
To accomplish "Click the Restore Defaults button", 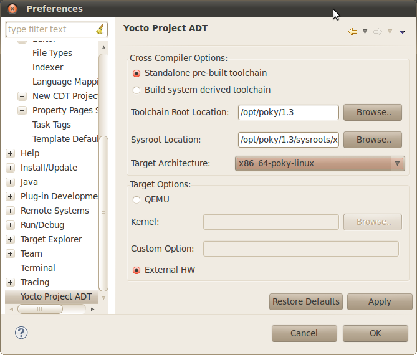I will (306, 301).
